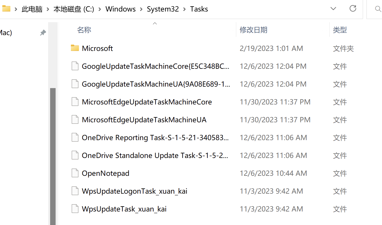
Task: Click the refresh icon in address bar
Action: pyautogui.click(x=353, y=8)
